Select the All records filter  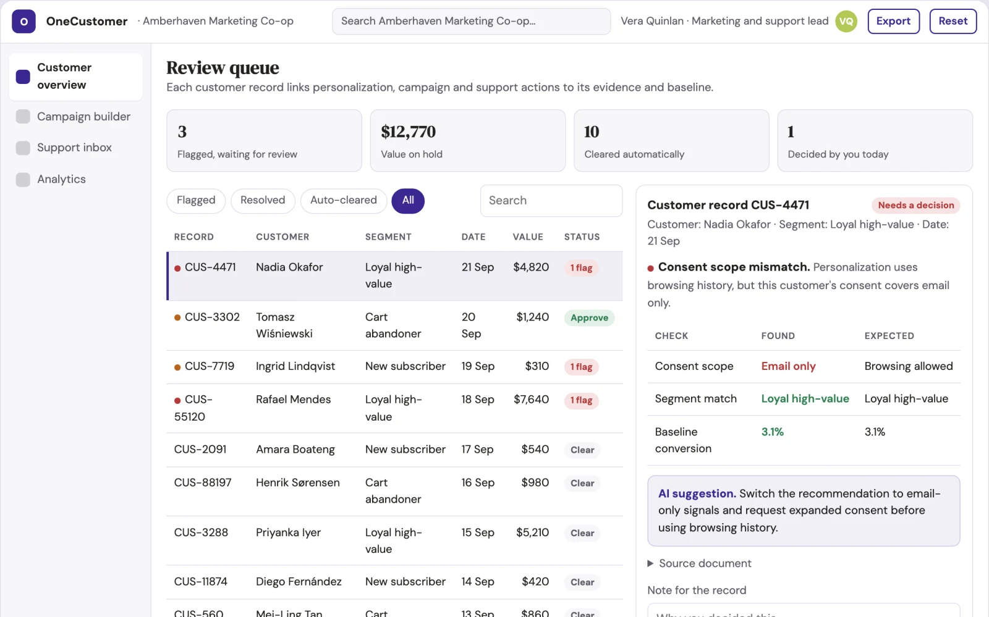408,201
